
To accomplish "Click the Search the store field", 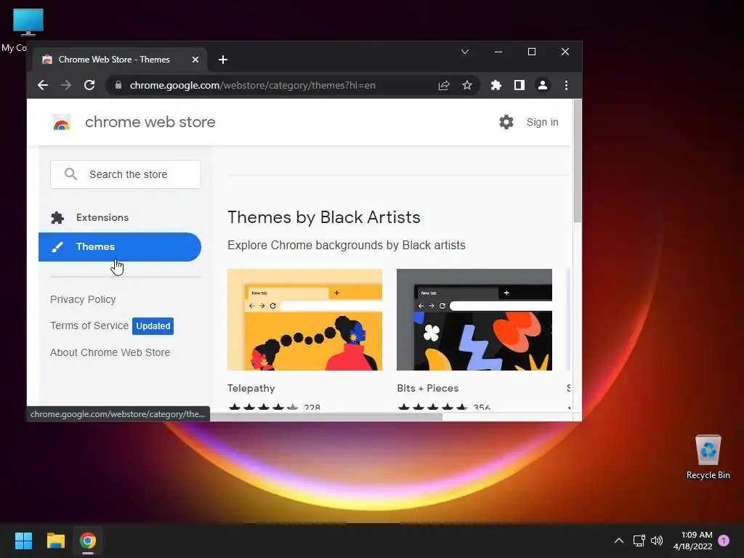I will (125, 174).
